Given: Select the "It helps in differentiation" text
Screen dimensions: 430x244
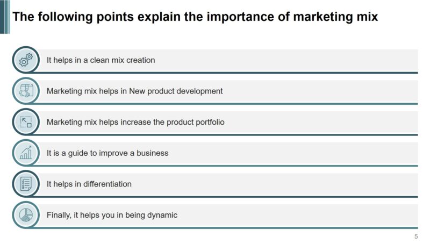Looking at the screenshot, I should (89, 184).
